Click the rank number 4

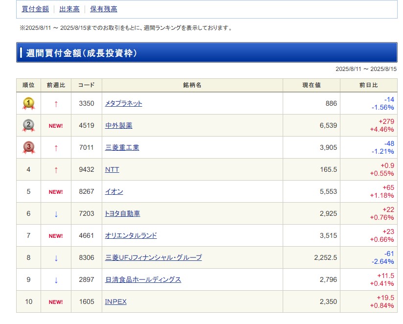pyautogui.click(x=28, y=169)
